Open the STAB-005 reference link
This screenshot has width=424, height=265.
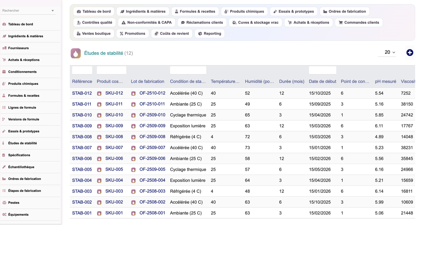[82, 170]
